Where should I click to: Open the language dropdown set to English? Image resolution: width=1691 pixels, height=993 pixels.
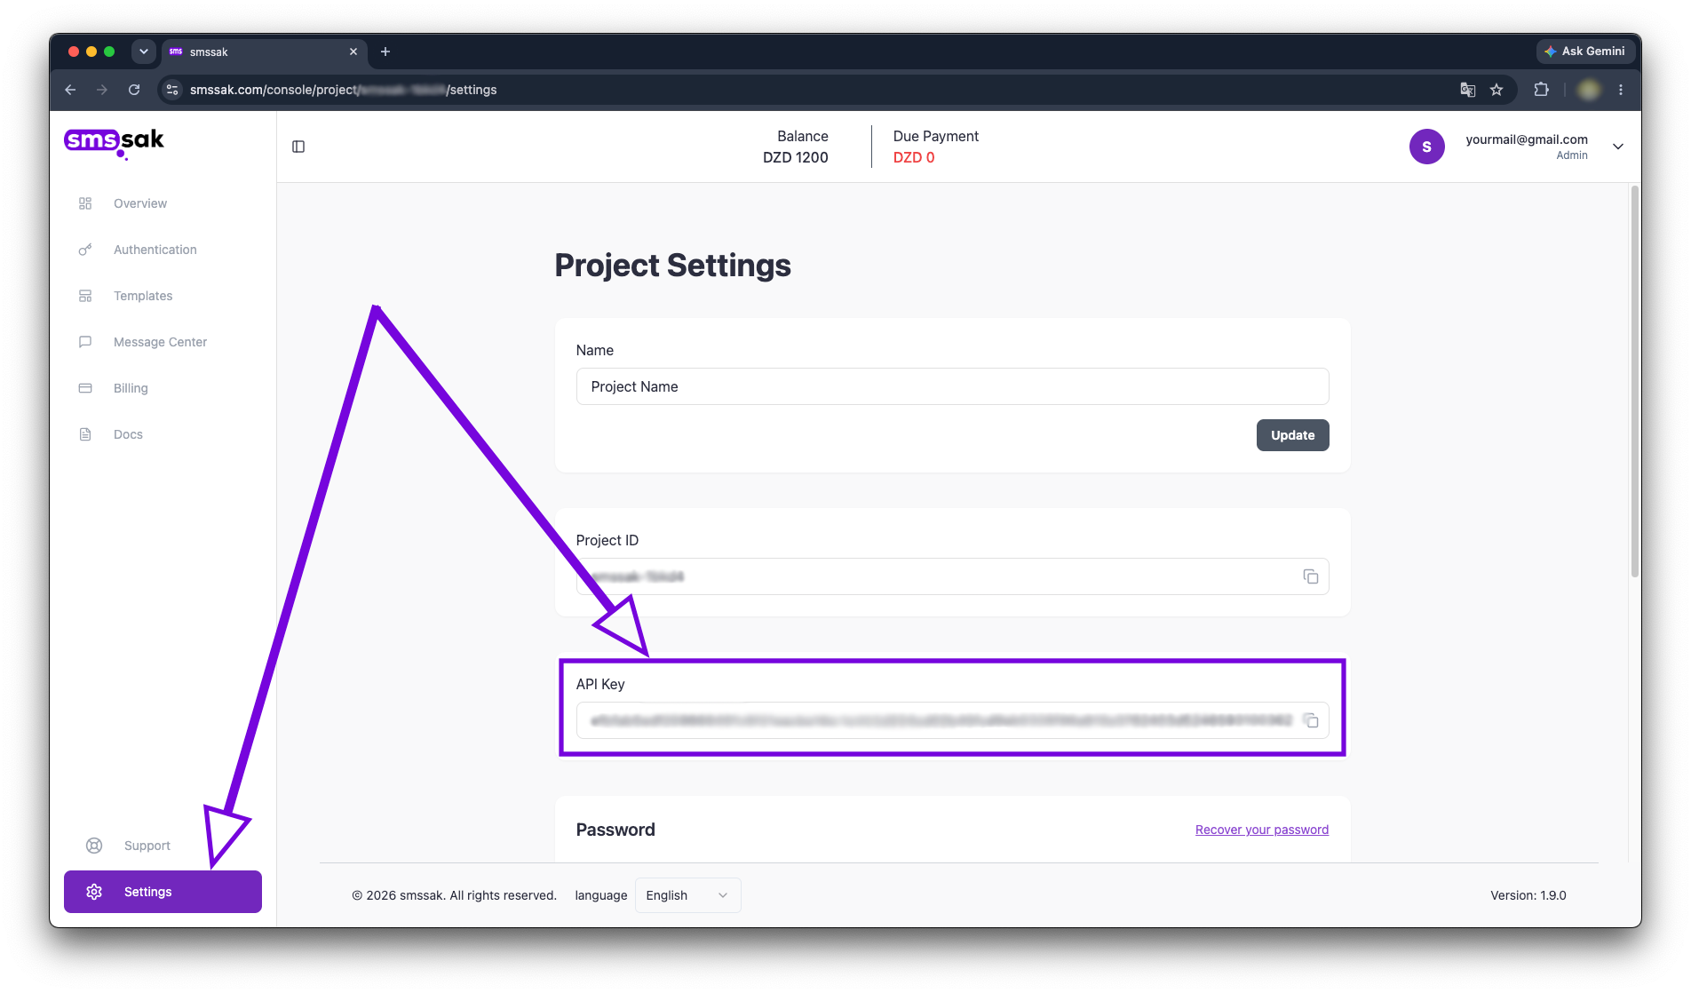coord(687,895)
